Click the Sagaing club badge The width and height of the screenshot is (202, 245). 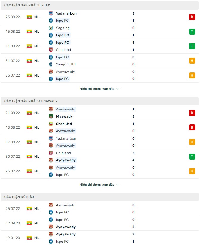click(x=51, y=28)
